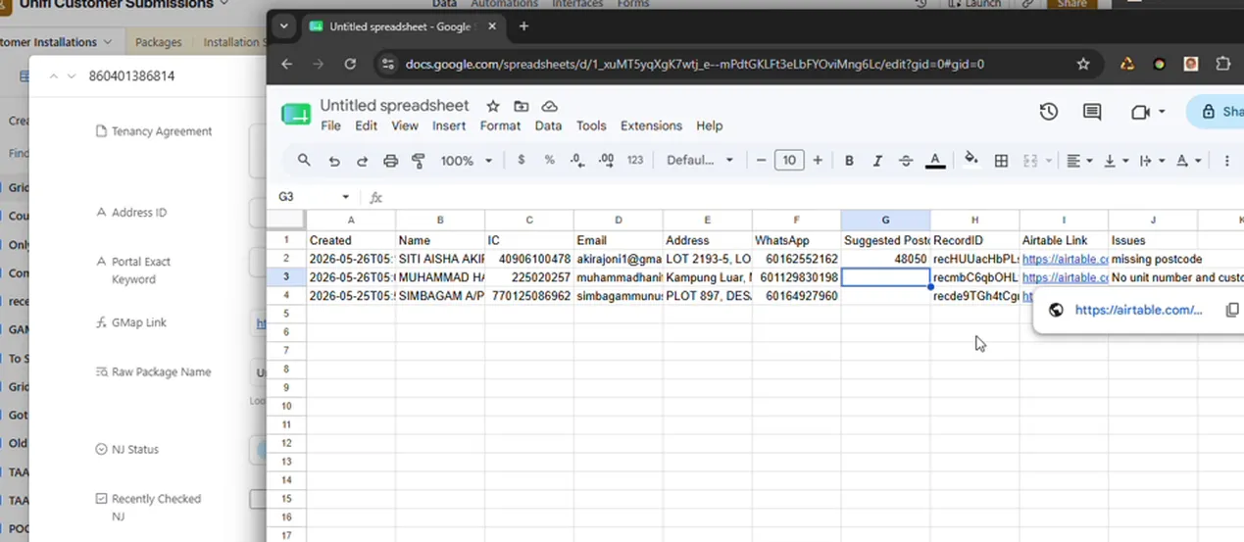Image resolution: width=1244 pixels, height=542 pixels.
Task: Open the text rotation dropdown
Action: (1188, 160)
